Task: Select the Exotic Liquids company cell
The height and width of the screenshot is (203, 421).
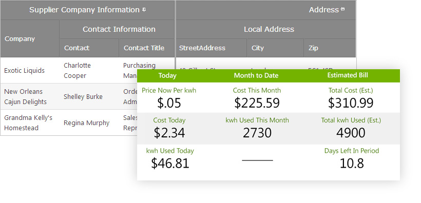Action: point(30,71)
